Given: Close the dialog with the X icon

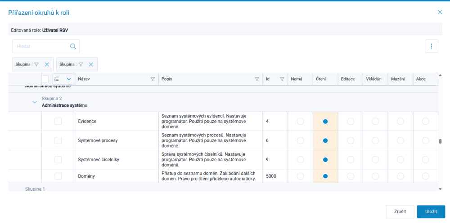Looking at the screenshot, I should tap(440, 12).
